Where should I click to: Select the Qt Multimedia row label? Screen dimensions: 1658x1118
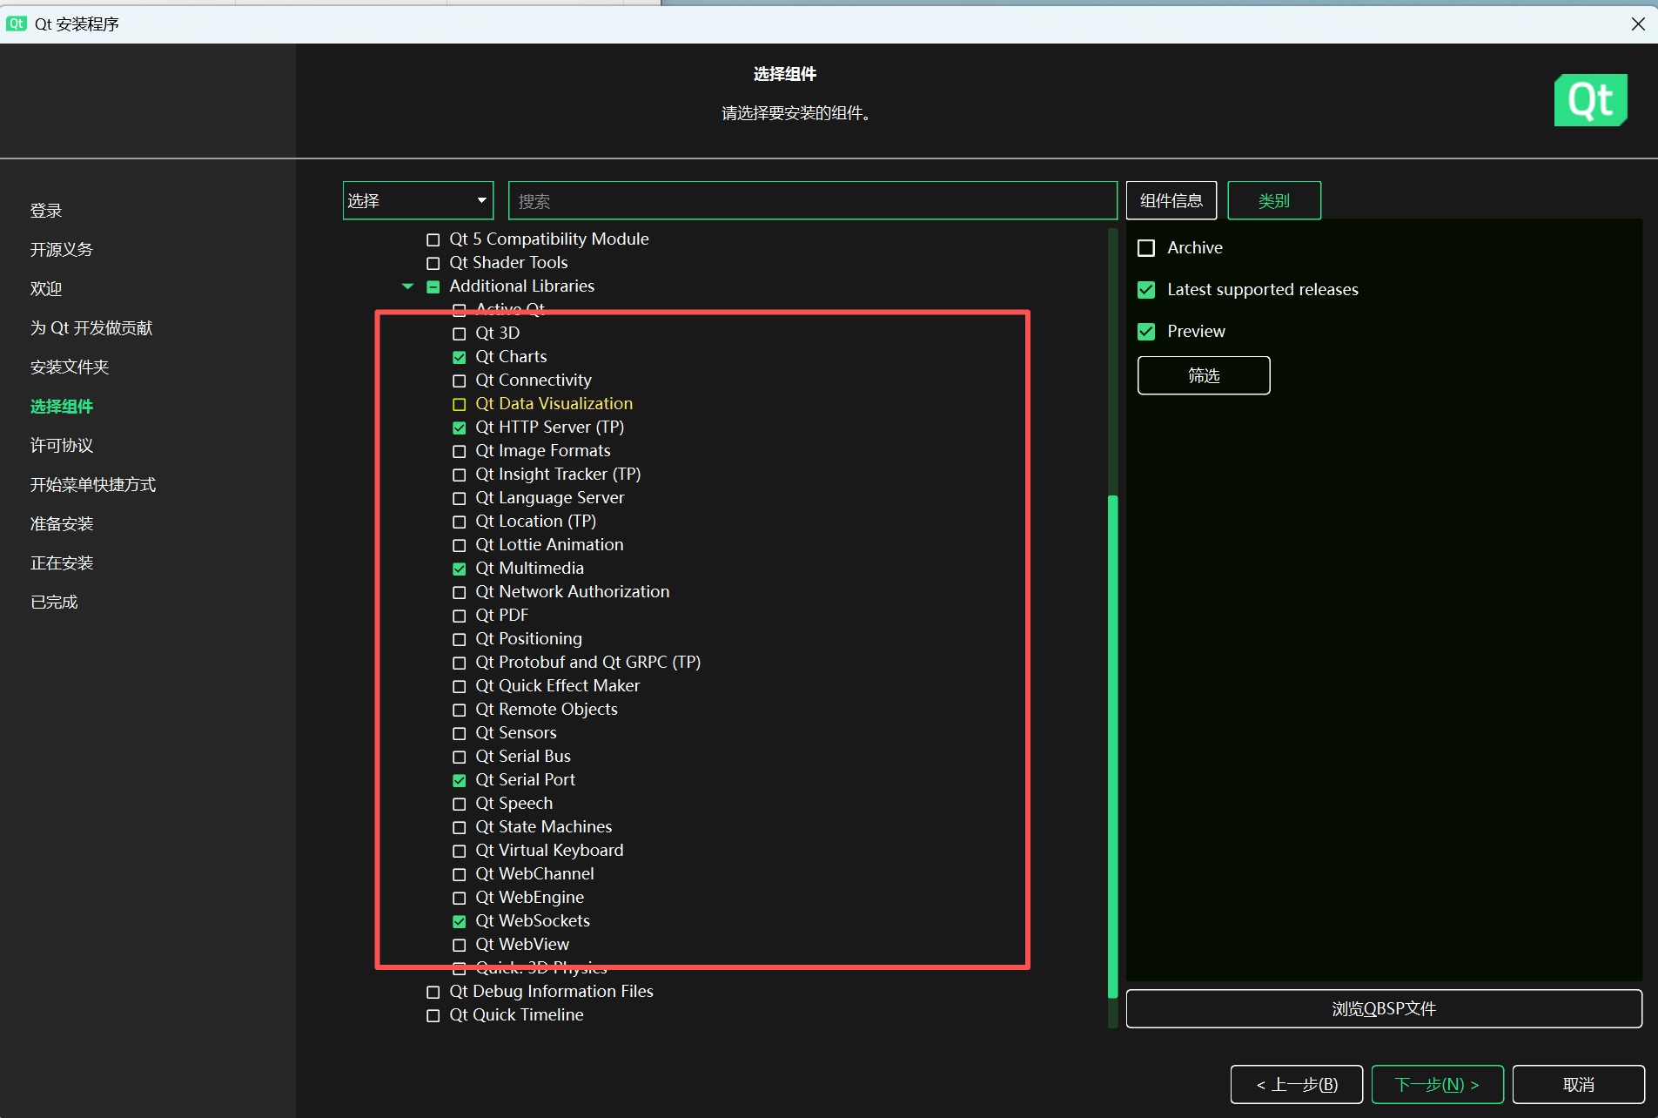529,569
